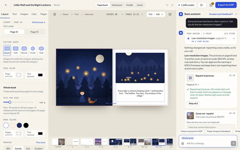
Task: Open Fine-tune margins link
Action: (x=40, y=142)
